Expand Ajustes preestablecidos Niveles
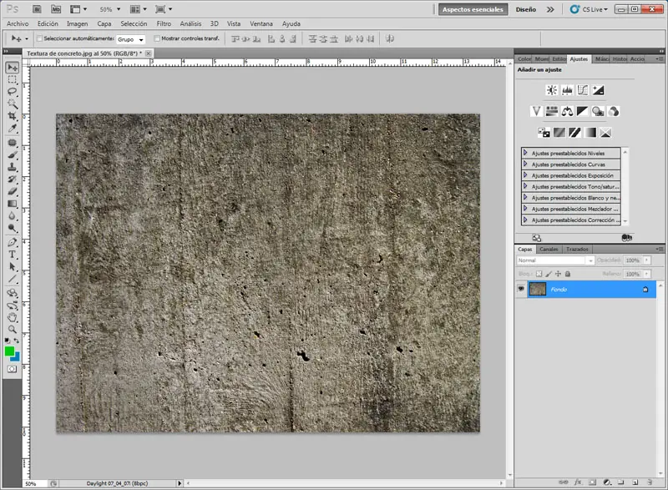Screen dimensions: 668x490 pos(525,153)
